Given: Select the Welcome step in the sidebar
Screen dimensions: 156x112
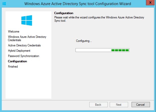Looking at the screenshot, I should [x=14, y=32].
